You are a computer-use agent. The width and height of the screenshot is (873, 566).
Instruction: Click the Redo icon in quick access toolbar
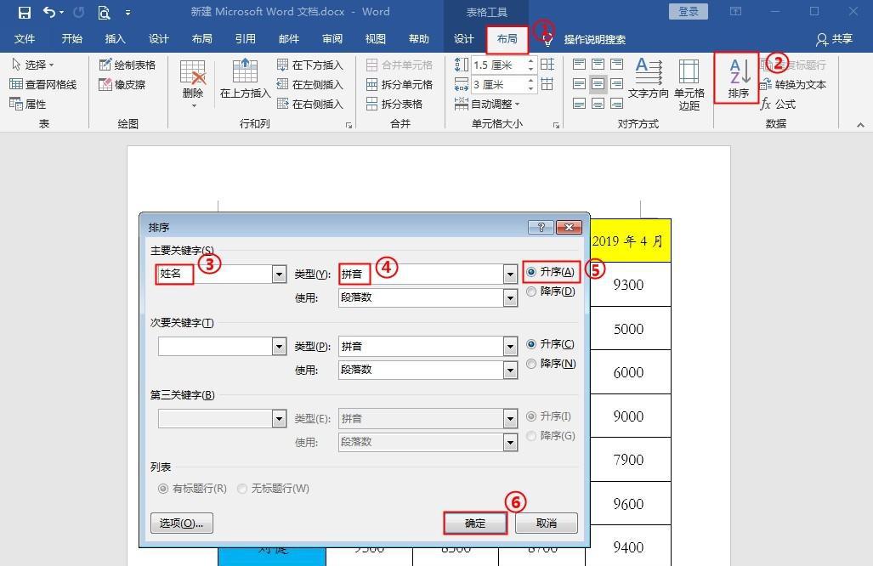point(78,12)
